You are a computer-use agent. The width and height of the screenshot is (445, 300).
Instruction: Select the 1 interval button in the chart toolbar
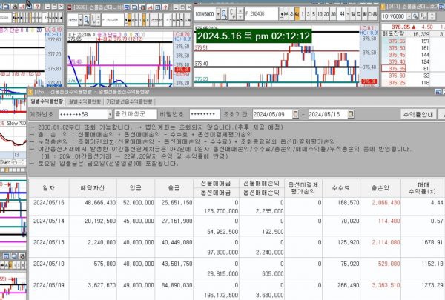303,14
